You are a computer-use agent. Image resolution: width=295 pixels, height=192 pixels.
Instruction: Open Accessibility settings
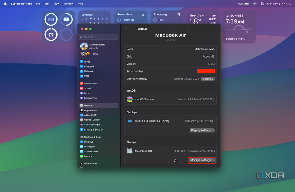tap(99, 115)
